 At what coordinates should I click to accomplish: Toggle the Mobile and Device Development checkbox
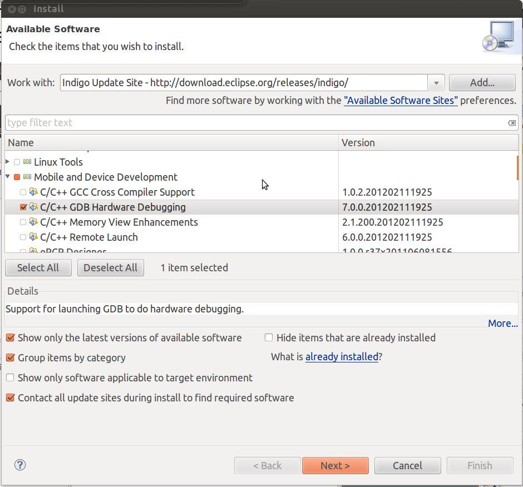click(x=17, y=177)
